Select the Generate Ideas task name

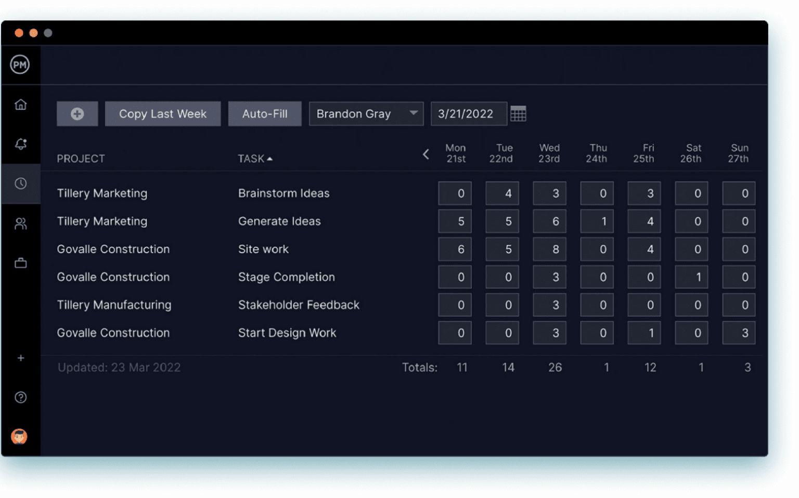click(x=279, y=221)
